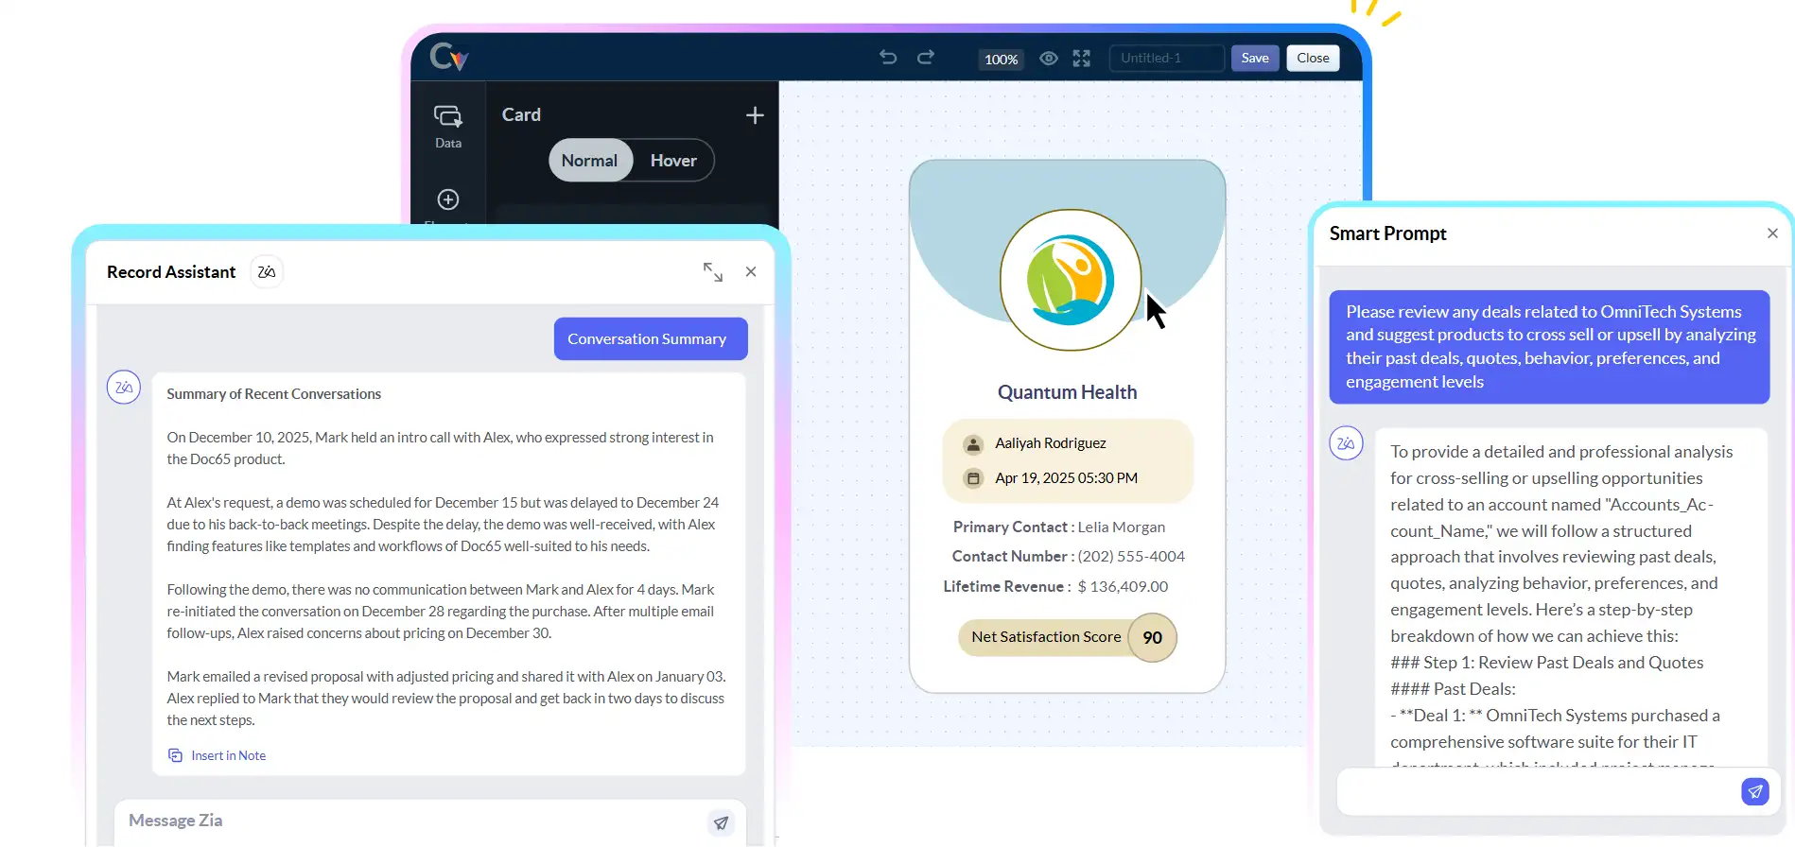Screen dimensions: 1795x847
Task: Click Zia avatar in Smart Prompt response
Action: [x=1346, y=443]
